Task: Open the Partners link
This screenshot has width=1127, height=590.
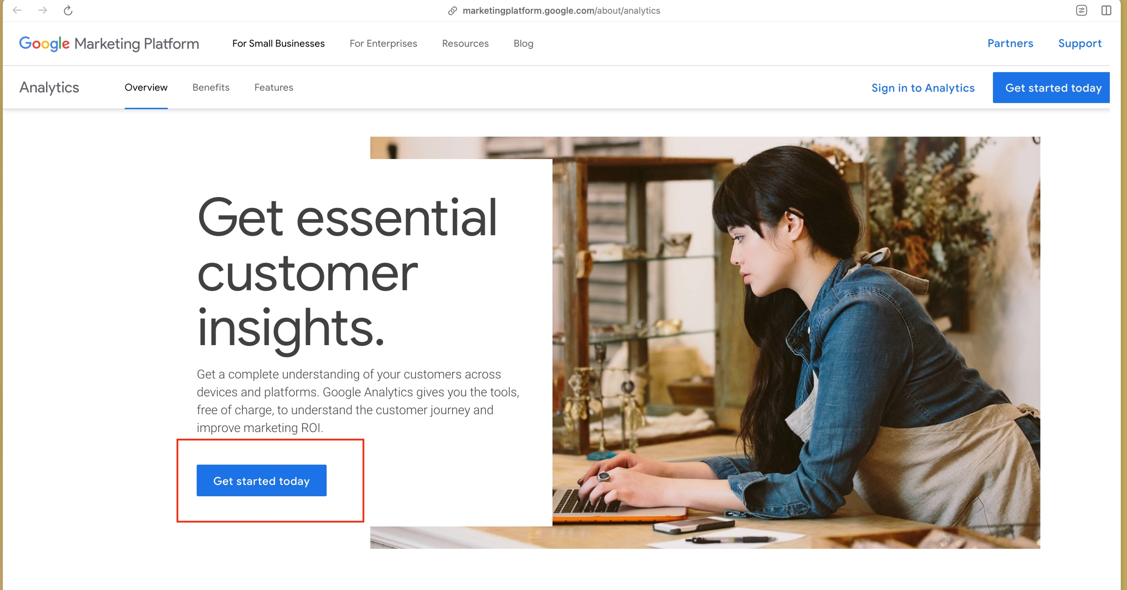Action: click(1010, 44)
